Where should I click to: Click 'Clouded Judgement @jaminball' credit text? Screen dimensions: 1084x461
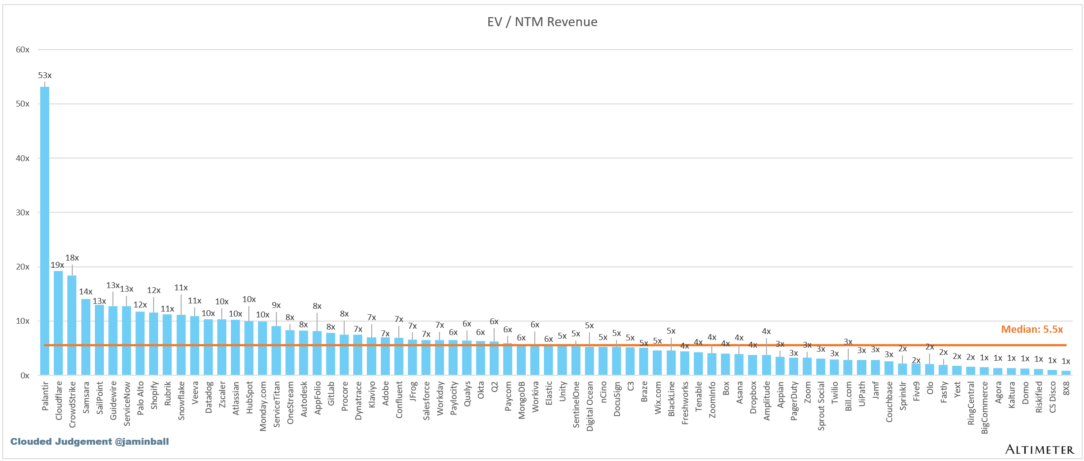[x=89, y=442]
